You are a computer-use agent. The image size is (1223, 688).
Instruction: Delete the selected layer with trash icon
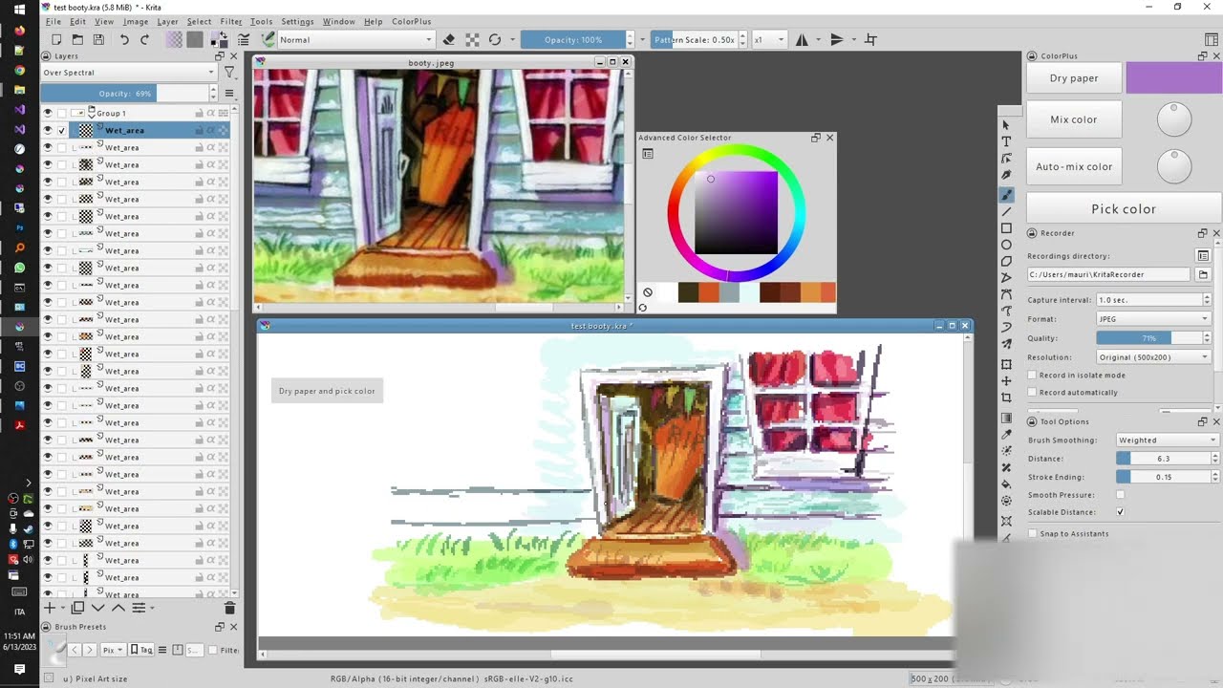click(x=229, y=608)
